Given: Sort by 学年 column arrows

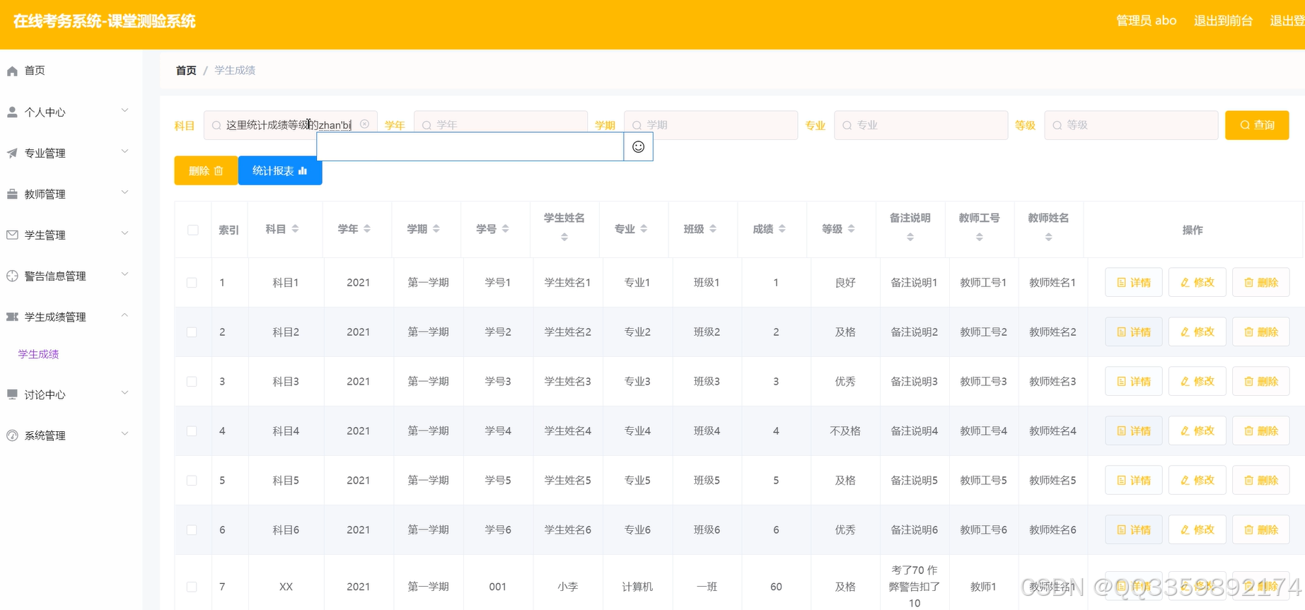Looking at the screenshot, I should [367, 229].
